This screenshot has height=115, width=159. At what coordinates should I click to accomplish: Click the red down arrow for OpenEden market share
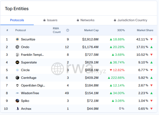click(x=151, y=85)
